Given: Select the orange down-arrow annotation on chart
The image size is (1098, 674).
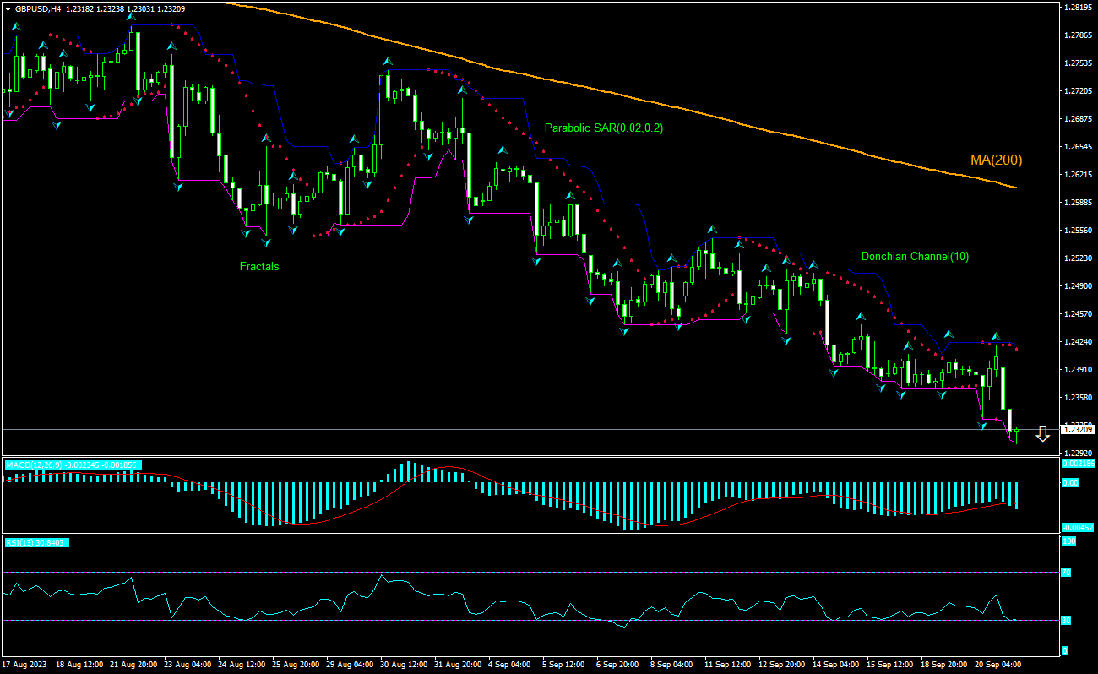Looking at the screenshot, I should [x=1042, y=433].
